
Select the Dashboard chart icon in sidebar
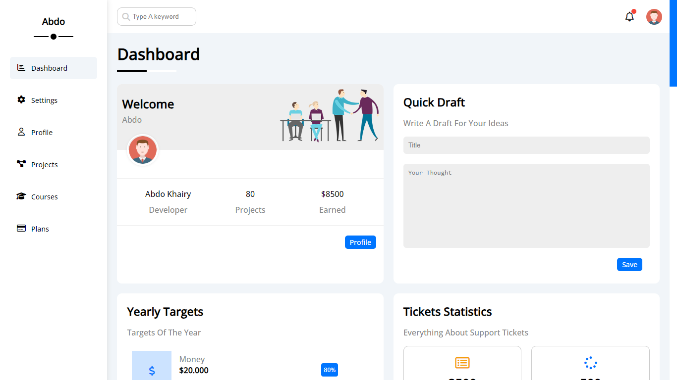point(20,67)
